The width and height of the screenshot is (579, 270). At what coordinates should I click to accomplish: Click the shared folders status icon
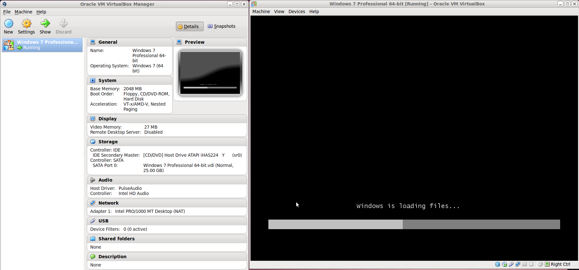pyautogui.click(x=524, y=264)
